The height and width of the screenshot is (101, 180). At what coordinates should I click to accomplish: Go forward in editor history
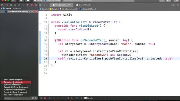coord(47,5)
